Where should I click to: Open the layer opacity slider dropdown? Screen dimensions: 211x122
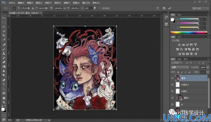(208, 67)
